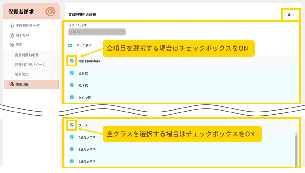Uncheck the おむつ代 checkbox
Screen dimensions: 305x173
72,97
